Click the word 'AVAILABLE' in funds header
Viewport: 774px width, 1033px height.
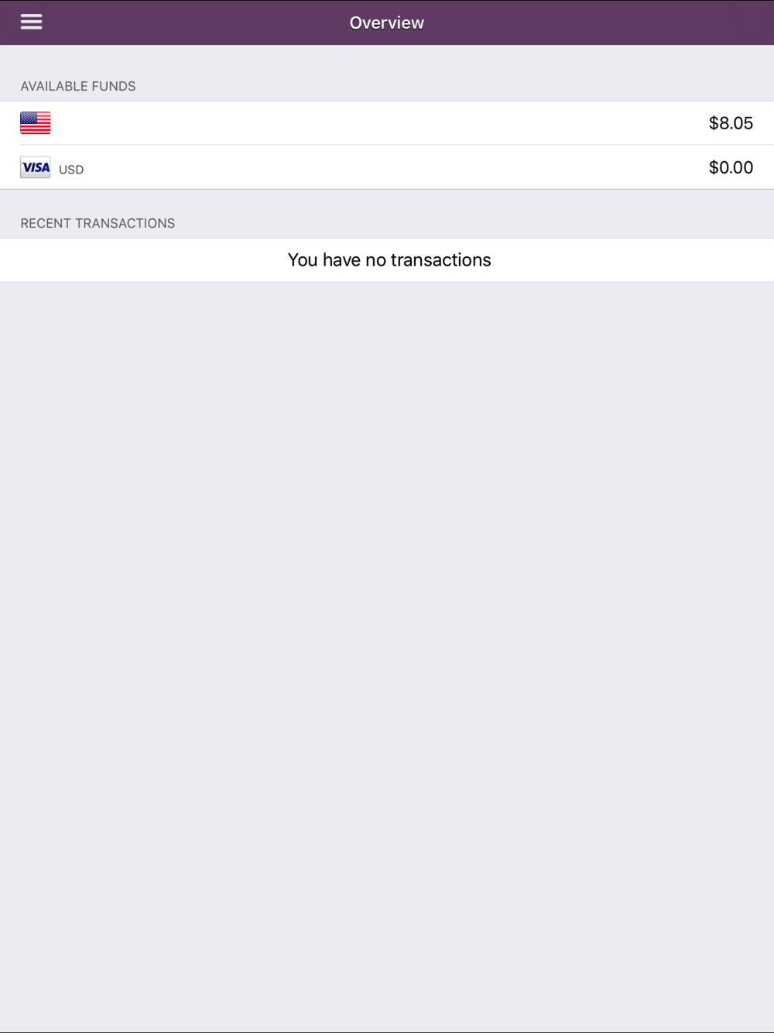pos(54,86)
